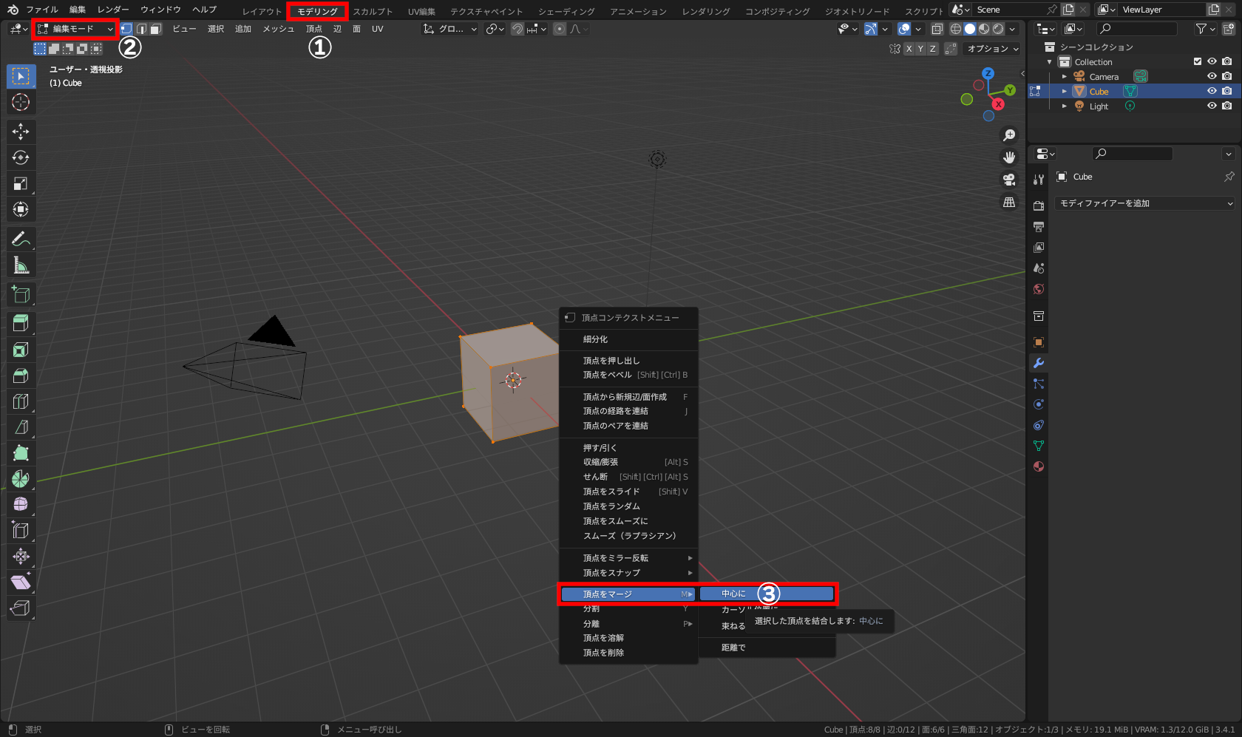Hide Light in viewport via eye icon
The image size is (1242, 737).
click(x=1212, y=106)
